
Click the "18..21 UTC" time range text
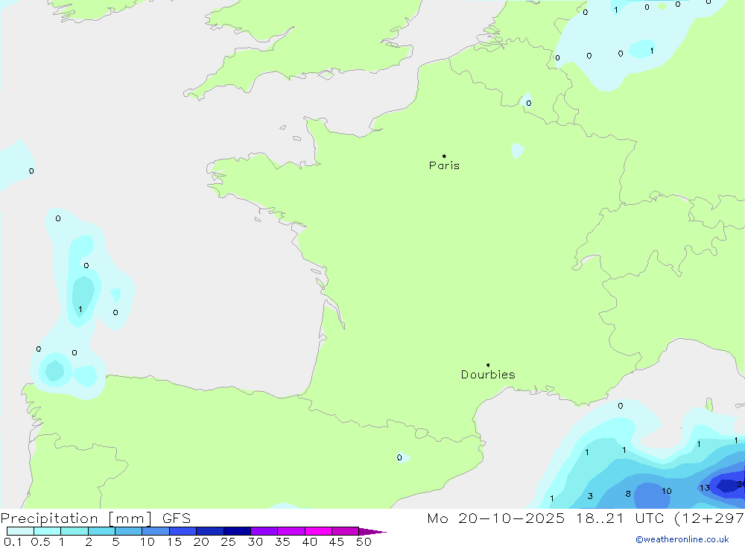coord(621,518)
